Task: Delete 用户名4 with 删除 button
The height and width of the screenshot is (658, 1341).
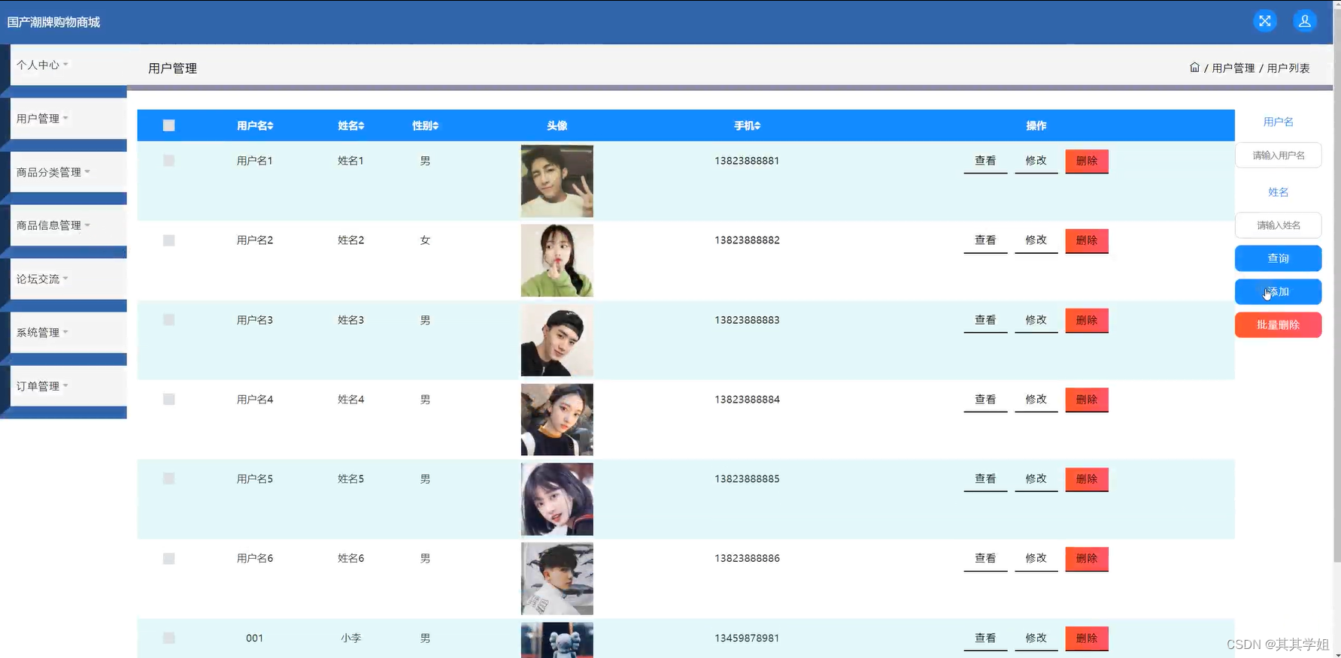Action: pos(1087,400)
